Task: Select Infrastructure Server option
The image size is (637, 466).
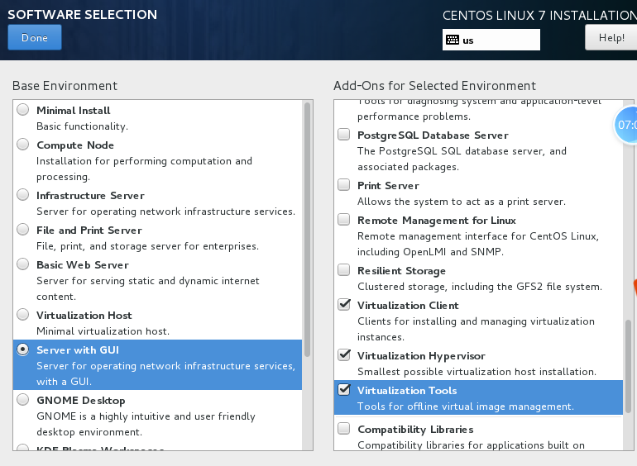Action: 22,196
